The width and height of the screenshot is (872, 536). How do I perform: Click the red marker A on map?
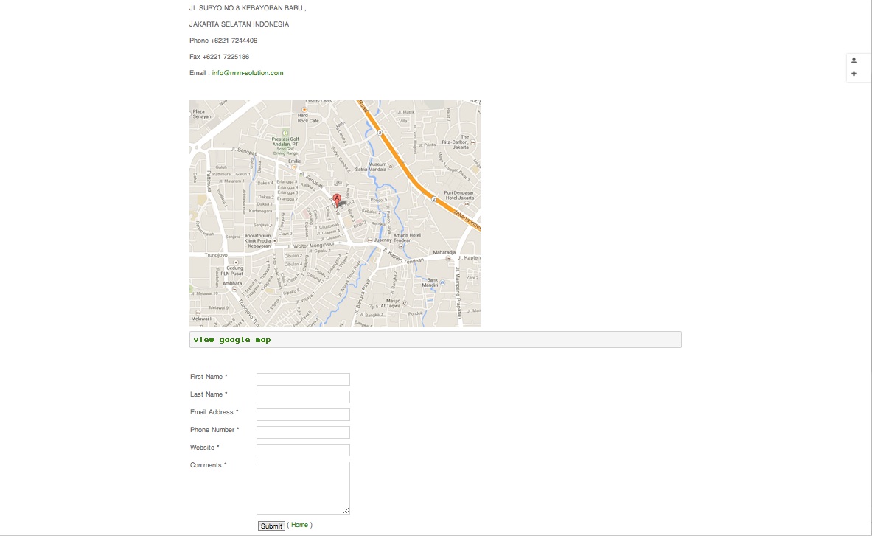pyautogui.click(x=336, y=200)
